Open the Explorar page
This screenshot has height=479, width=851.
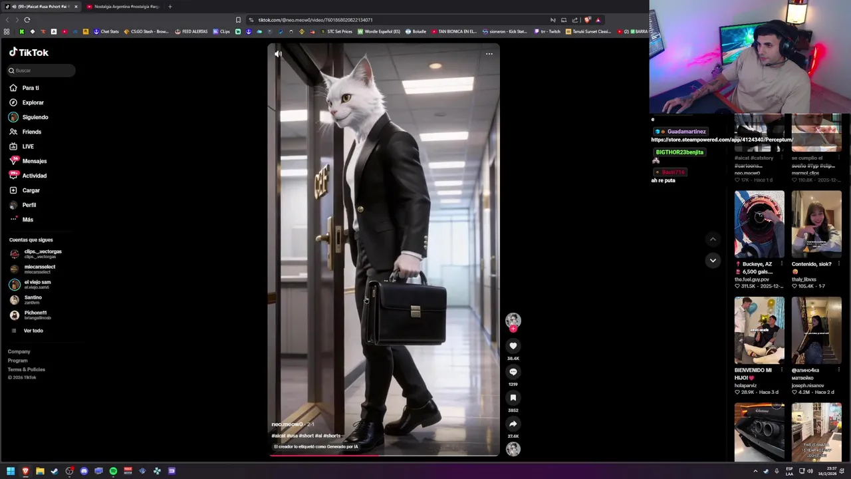coord(27,102)
